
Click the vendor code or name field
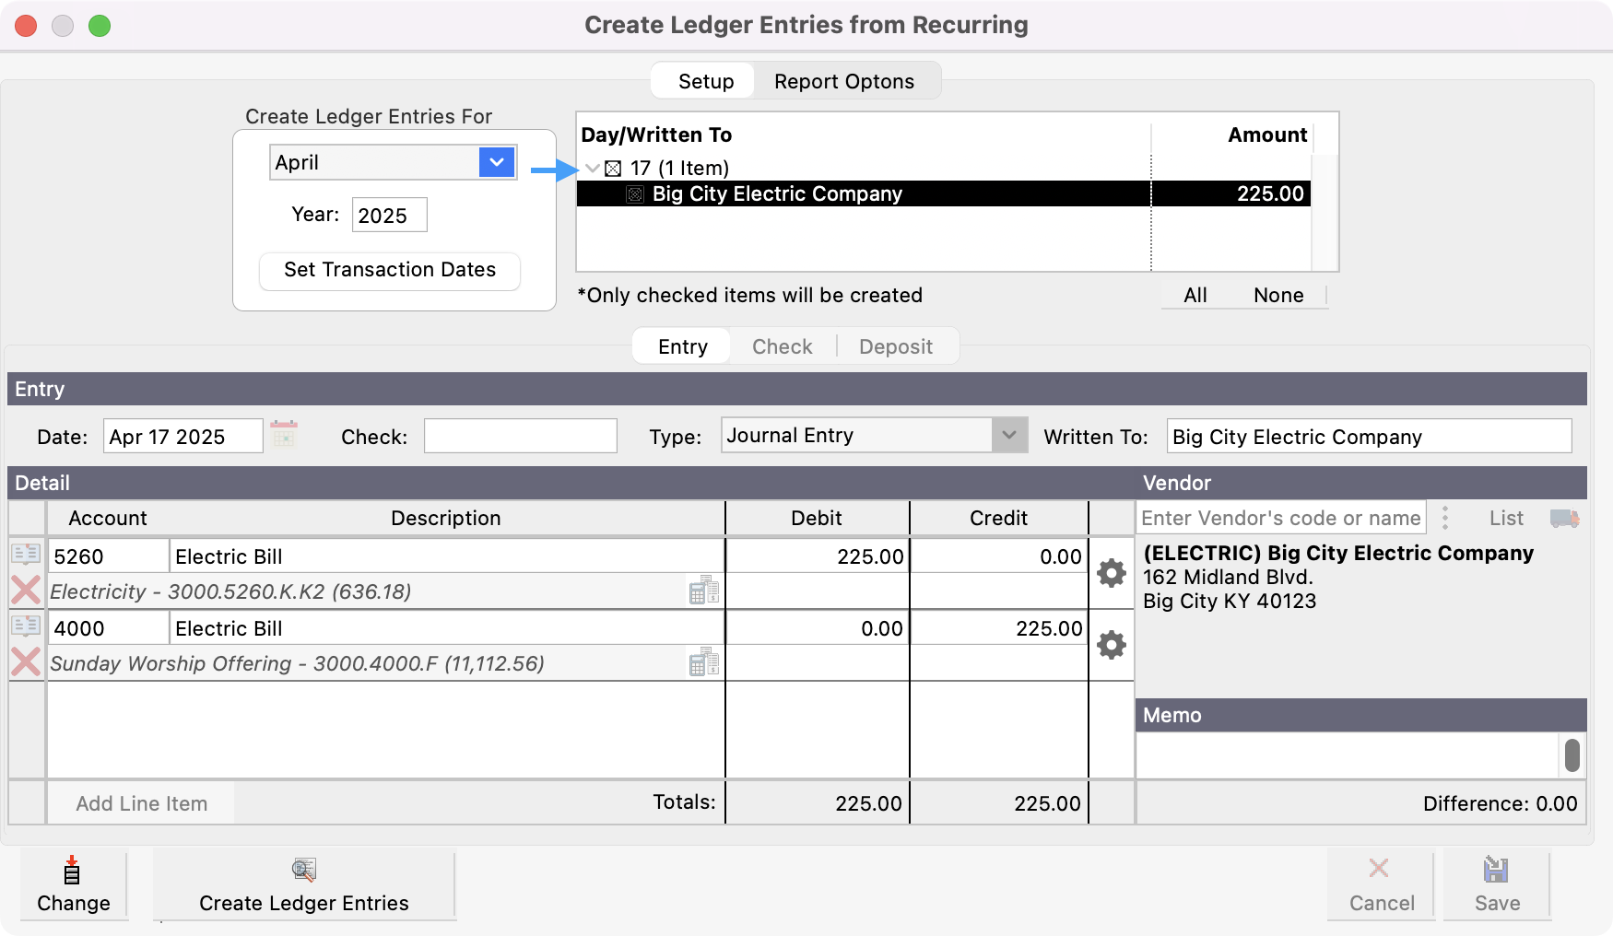1280,519
